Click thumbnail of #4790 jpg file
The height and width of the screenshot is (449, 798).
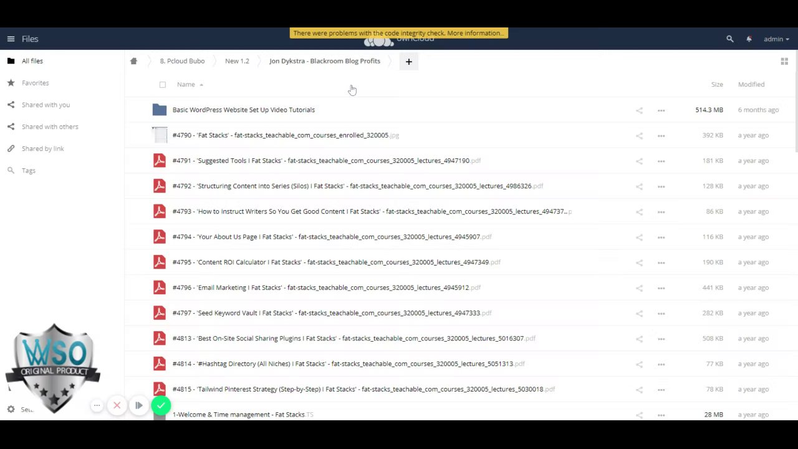[160, 135]
